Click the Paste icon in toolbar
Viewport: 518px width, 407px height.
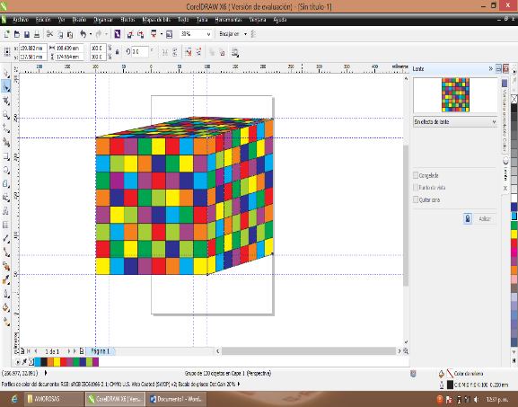pos(70,34)
